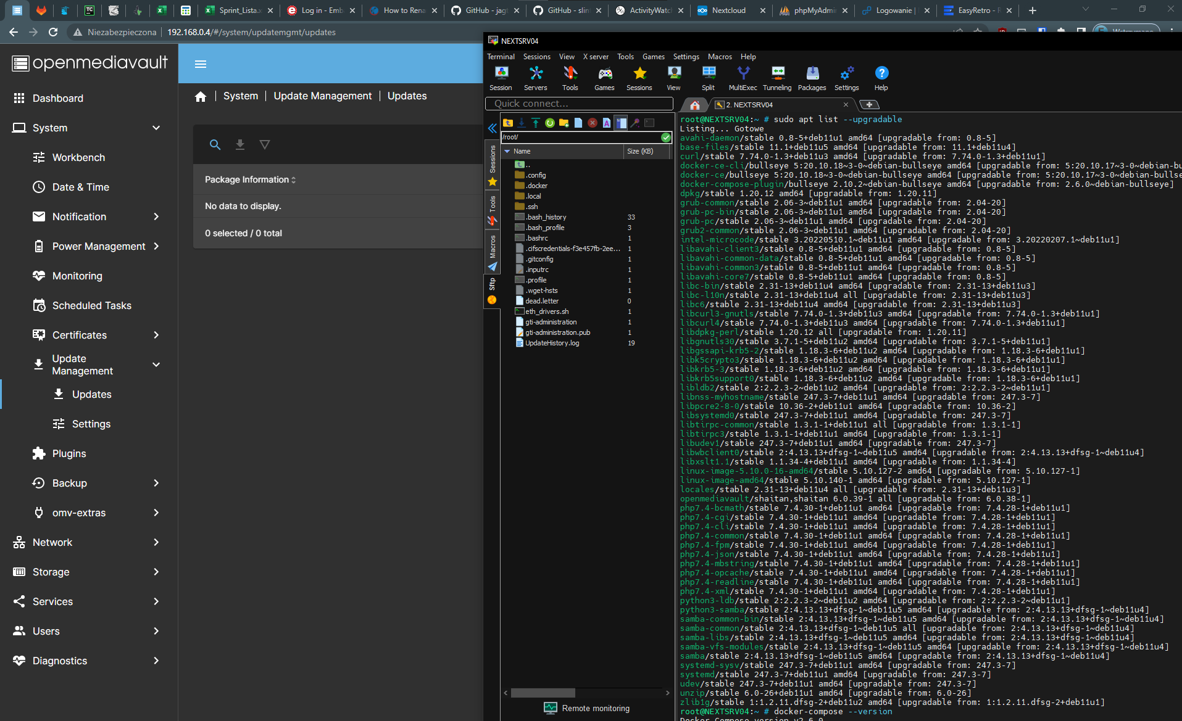Click the openmediavault home breadcrumb icon

point(201,96)
